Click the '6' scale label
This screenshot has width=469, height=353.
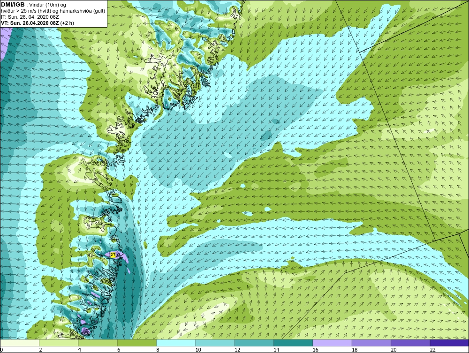(x=119, y=350)
